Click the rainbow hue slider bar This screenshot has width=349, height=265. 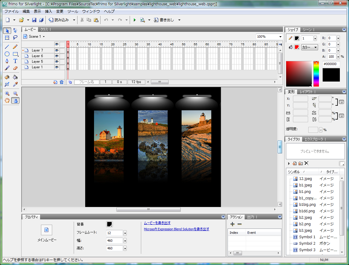coord(316,74)
